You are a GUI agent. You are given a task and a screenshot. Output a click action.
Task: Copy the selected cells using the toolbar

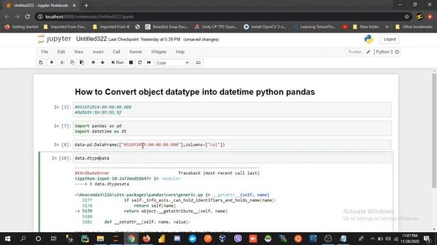coord(72,63)
